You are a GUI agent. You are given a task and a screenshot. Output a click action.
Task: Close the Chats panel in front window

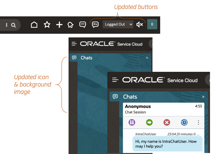click(203, 97)
